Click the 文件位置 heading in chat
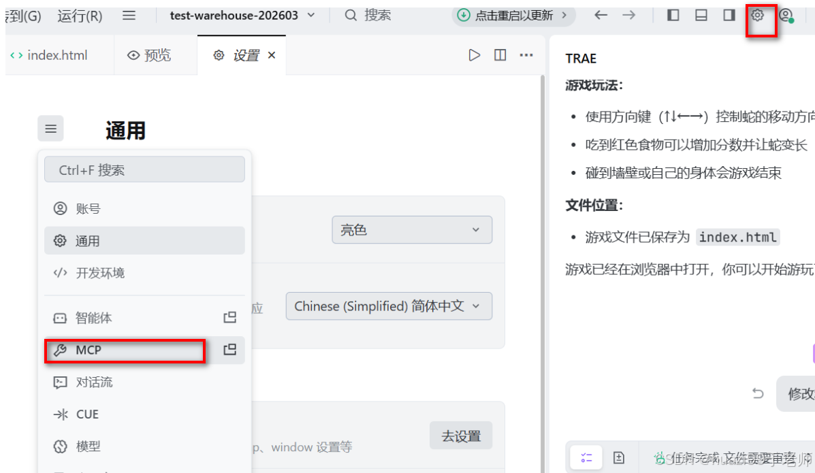The image size is (815, 473). [x=594, y=206]
